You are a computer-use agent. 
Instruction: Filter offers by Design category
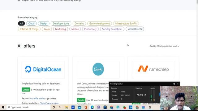pyautogui.click(x=44, y=23)
